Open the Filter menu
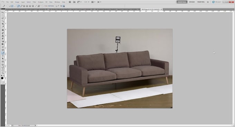 click(x=34, y=2)
